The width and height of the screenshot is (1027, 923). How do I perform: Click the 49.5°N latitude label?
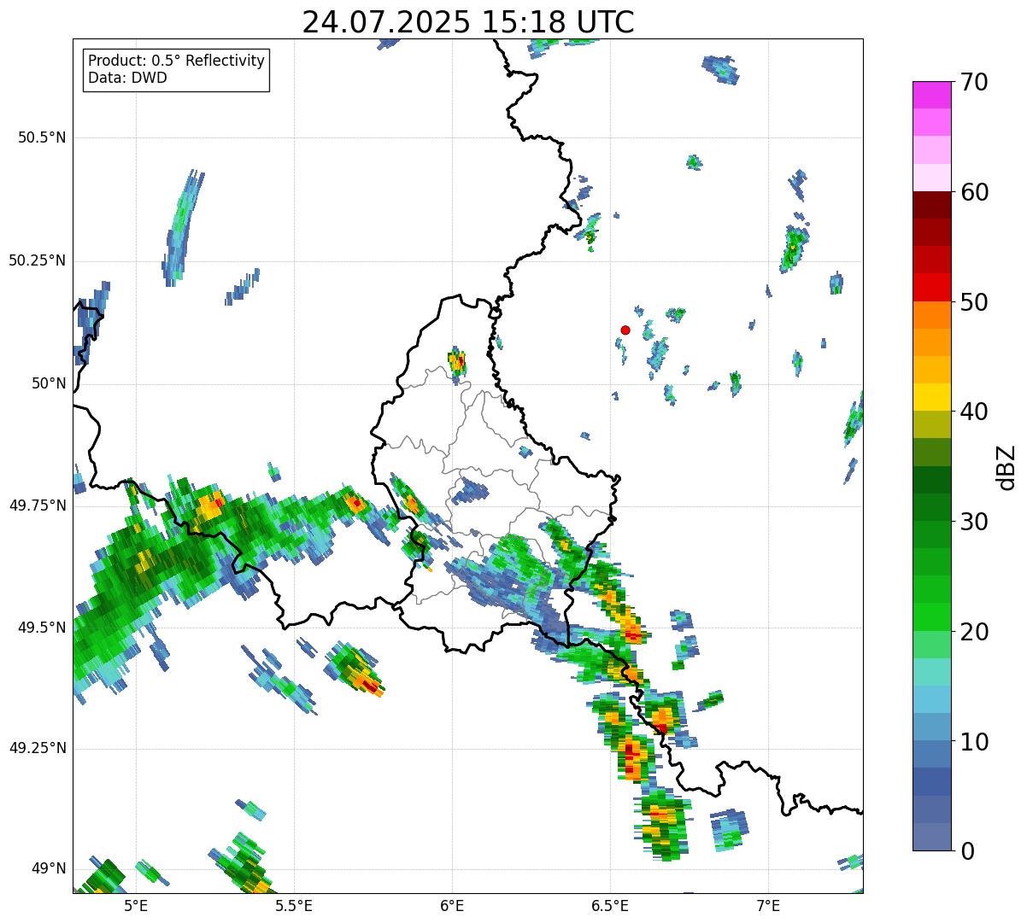[42, 628]
